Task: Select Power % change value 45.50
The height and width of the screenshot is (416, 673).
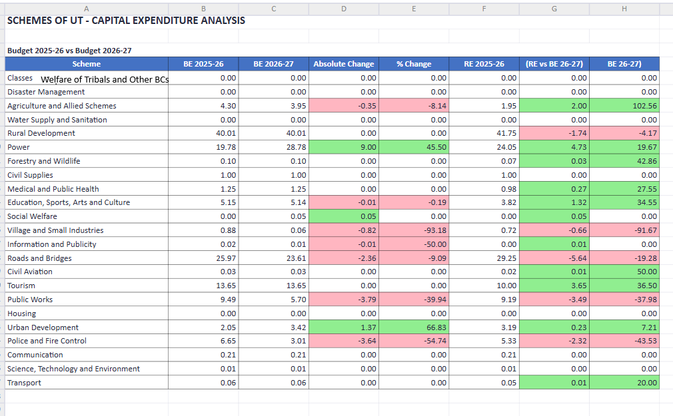Action: click(x=414, y=147)
